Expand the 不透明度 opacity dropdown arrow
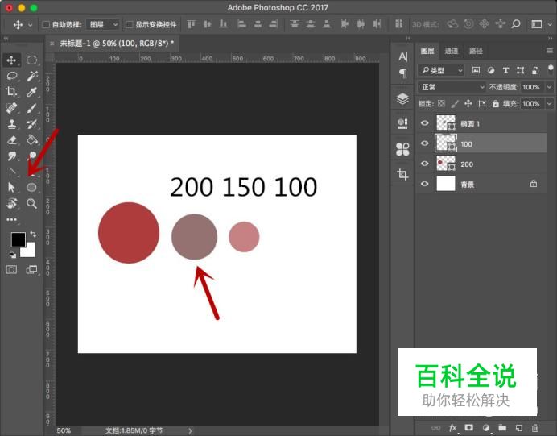 click(549, 87)
